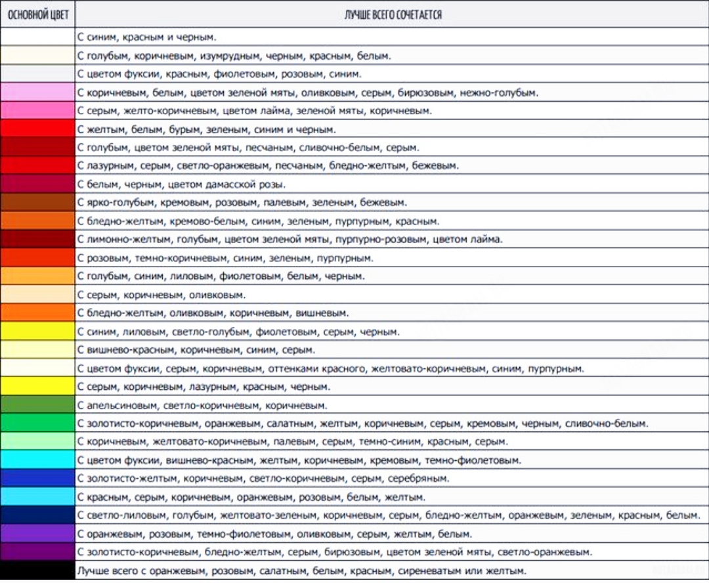Image resolution: width=709 pixels, height=583 pixels.
Task: Click the text 'С синим, красным и черным.'
Action: click(147, 37)
